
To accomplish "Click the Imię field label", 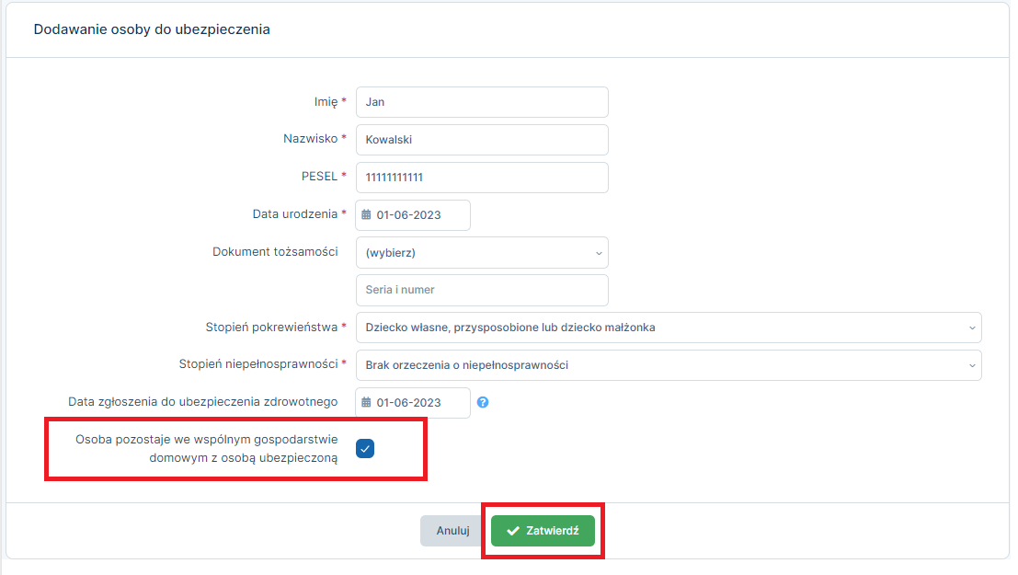I will (x=326, y=101).
